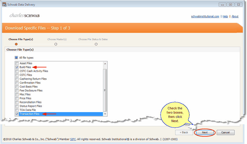Click the Charles Schwab logo
Image resolution: width=247 pixels, height=144 pixels.
point(24,15)
